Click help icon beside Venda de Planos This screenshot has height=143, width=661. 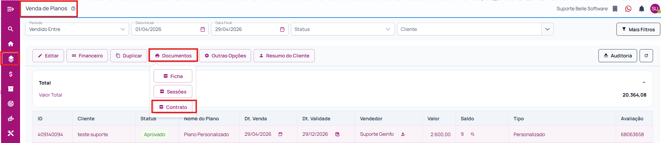(73, 9)
